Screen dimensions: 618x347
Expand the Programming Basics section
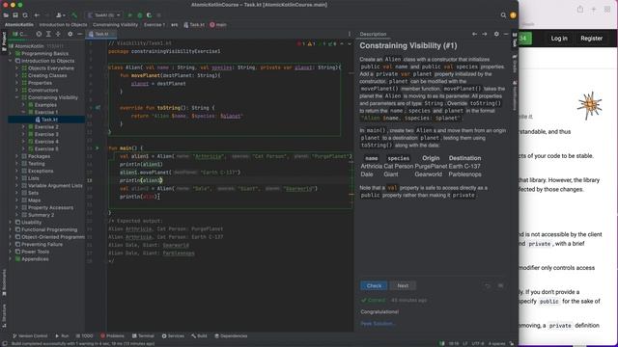coord(11,54)
